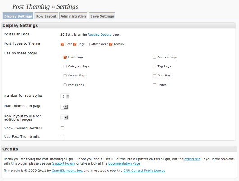Open the Reading Options link
The width and height of the screenshot is (239, 181).
click(x=100, y=35)
